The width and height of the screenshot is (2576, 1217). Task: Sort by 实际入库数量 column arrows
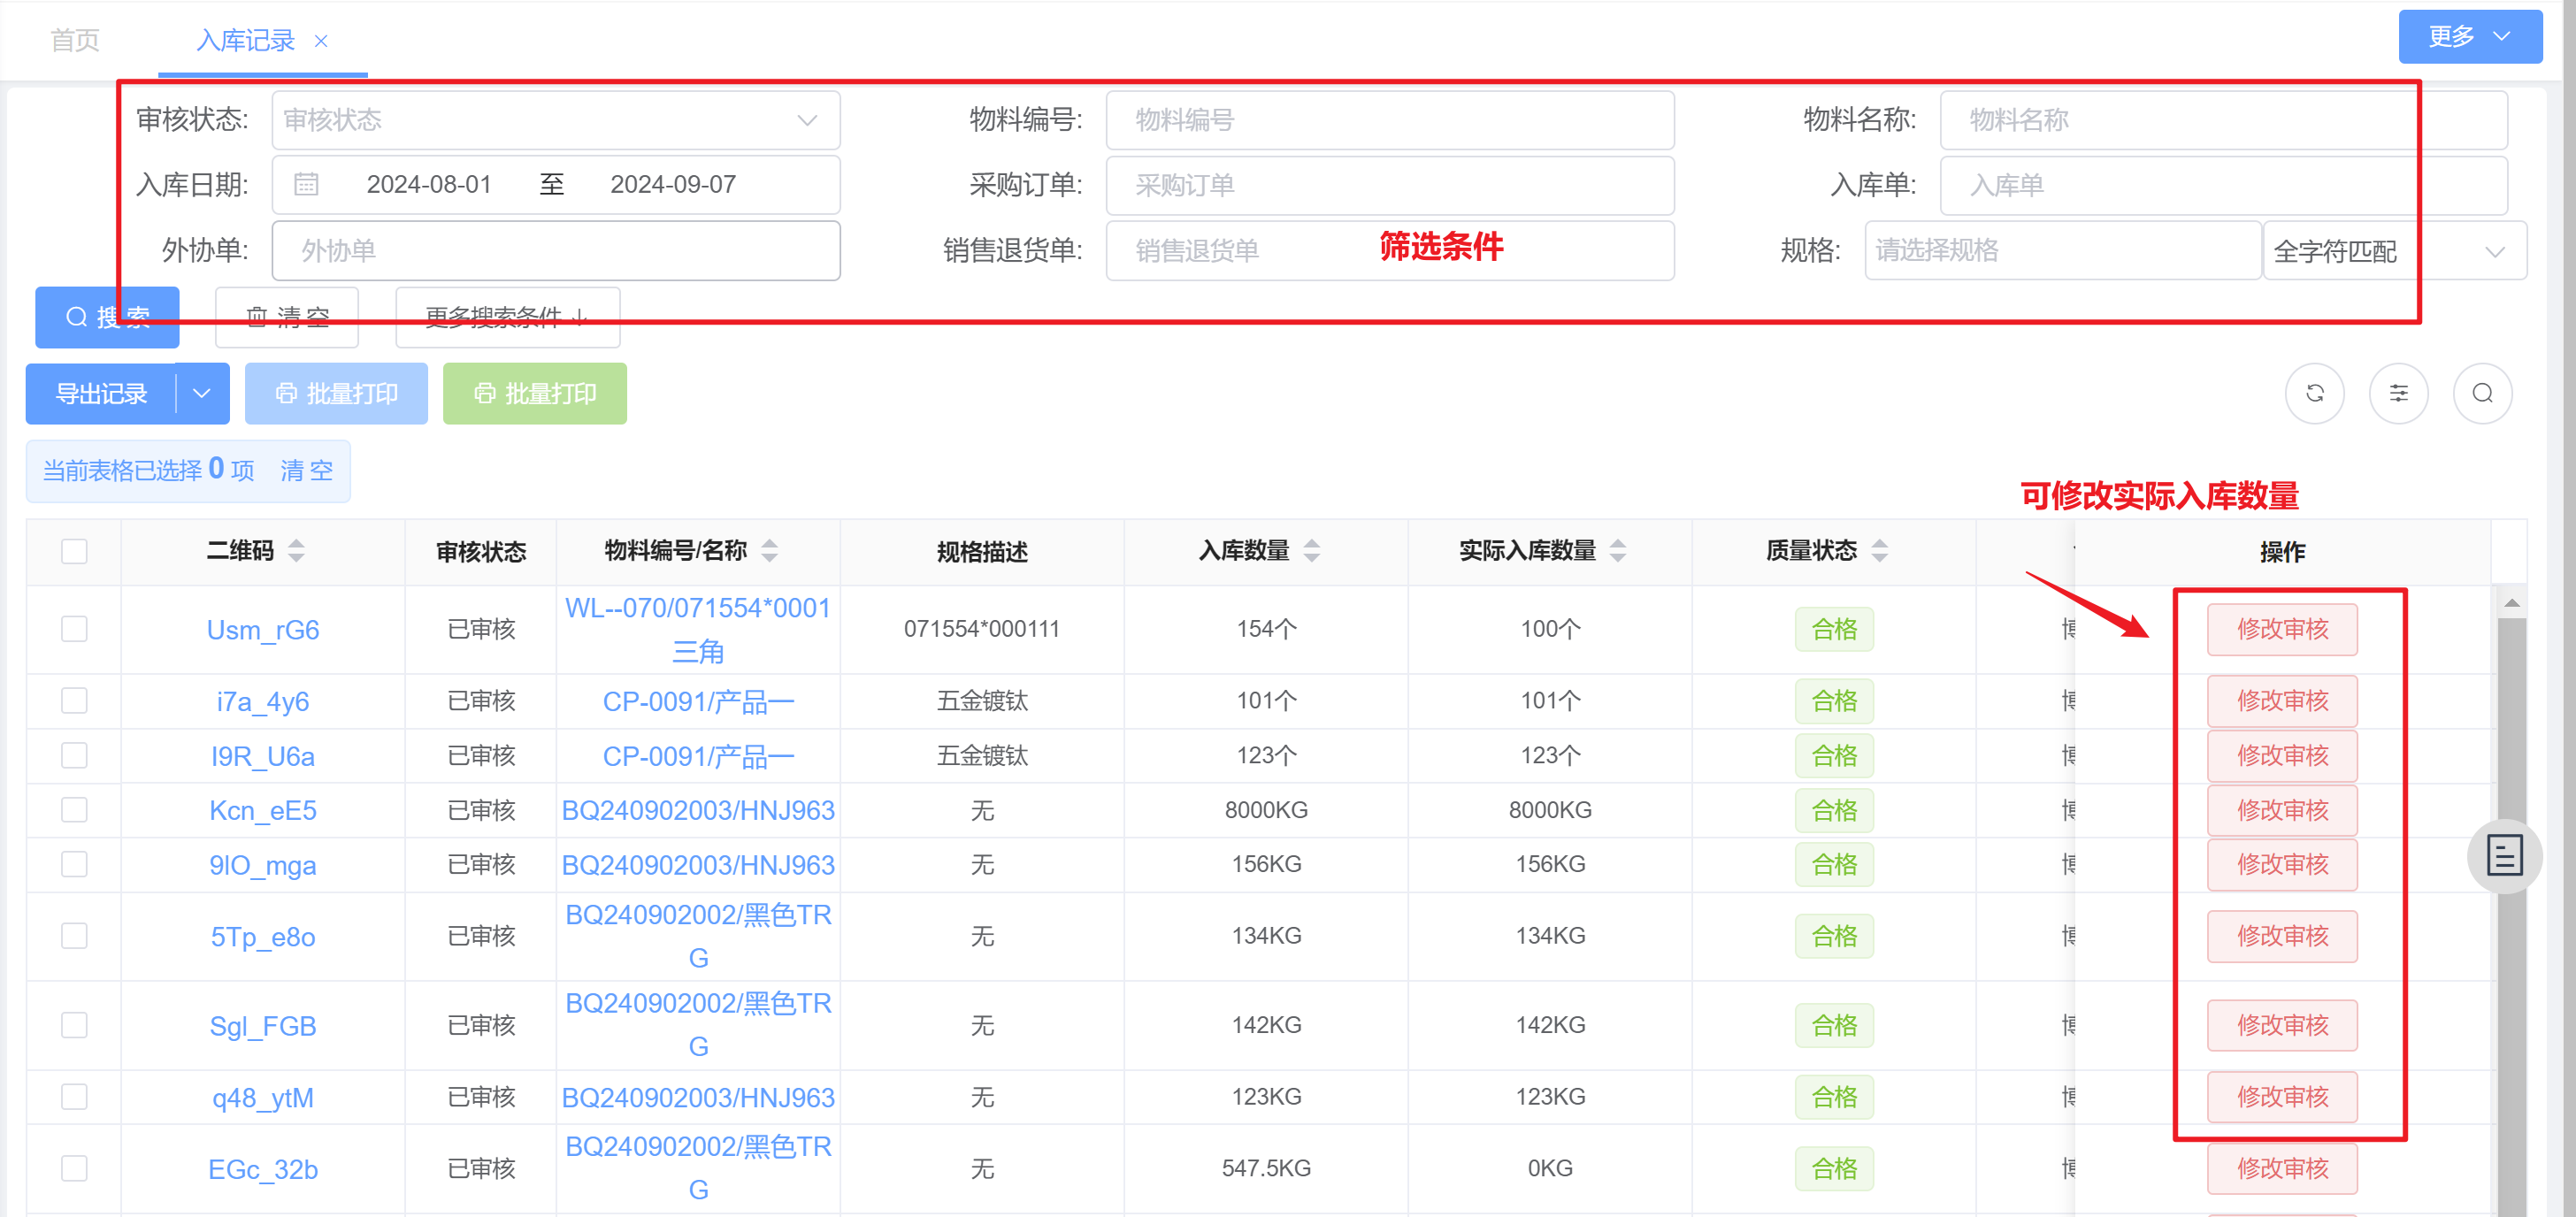[1617, 550]
